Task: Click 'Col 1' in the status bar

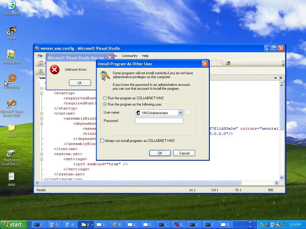Action: coord(215,190)
